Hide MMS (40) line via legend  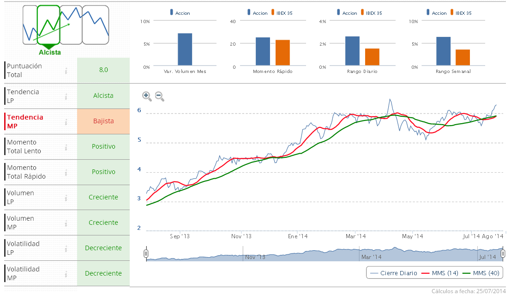[481, 273]
